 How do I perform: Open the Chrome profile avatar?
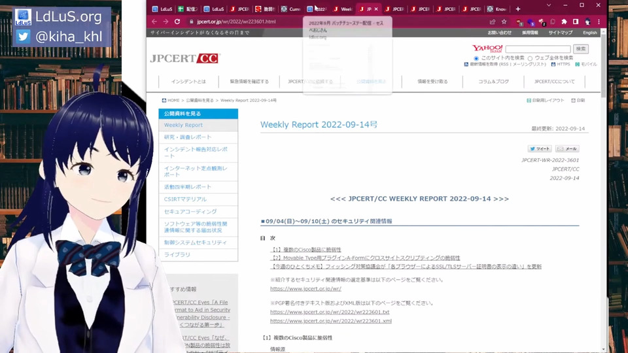587,22
